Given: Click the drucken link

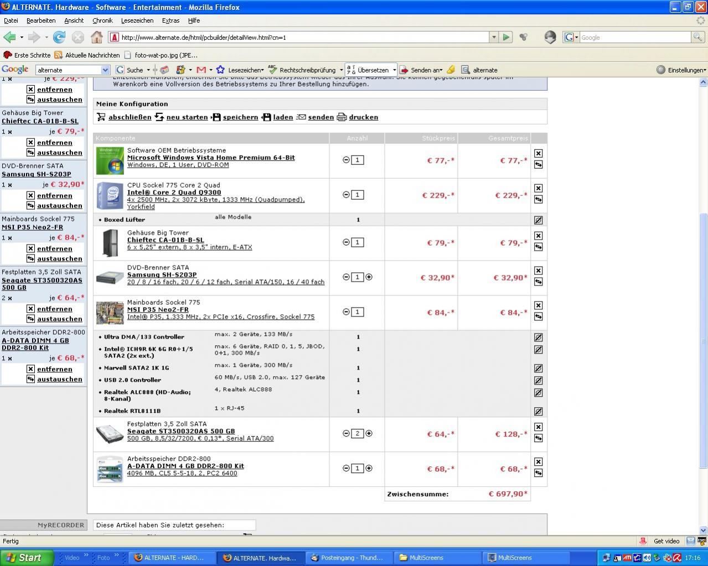Looking at the screenshot, I should point(363,117).
